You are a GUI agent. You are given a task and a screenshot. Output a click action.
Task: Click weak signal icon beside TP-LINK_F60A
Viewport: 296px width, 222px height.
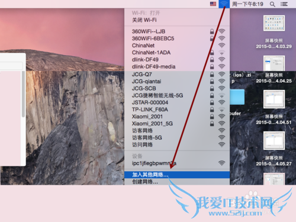pyautogui.click(x=222, y=110)
